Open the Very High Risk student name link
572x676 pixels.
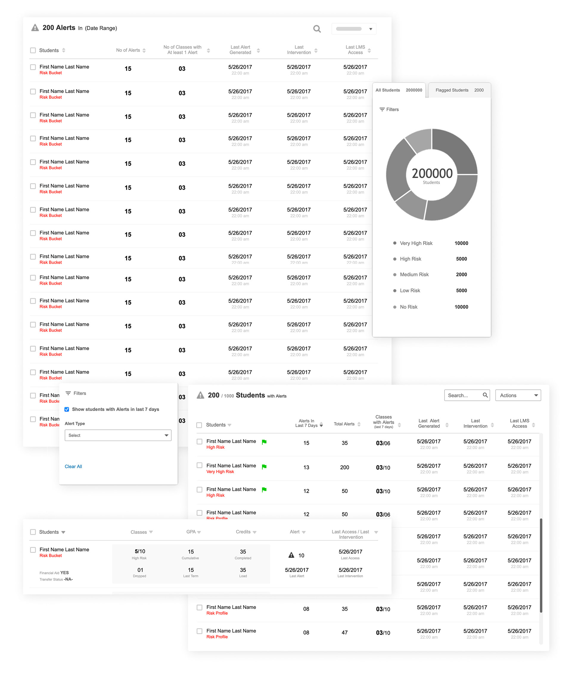231,465
